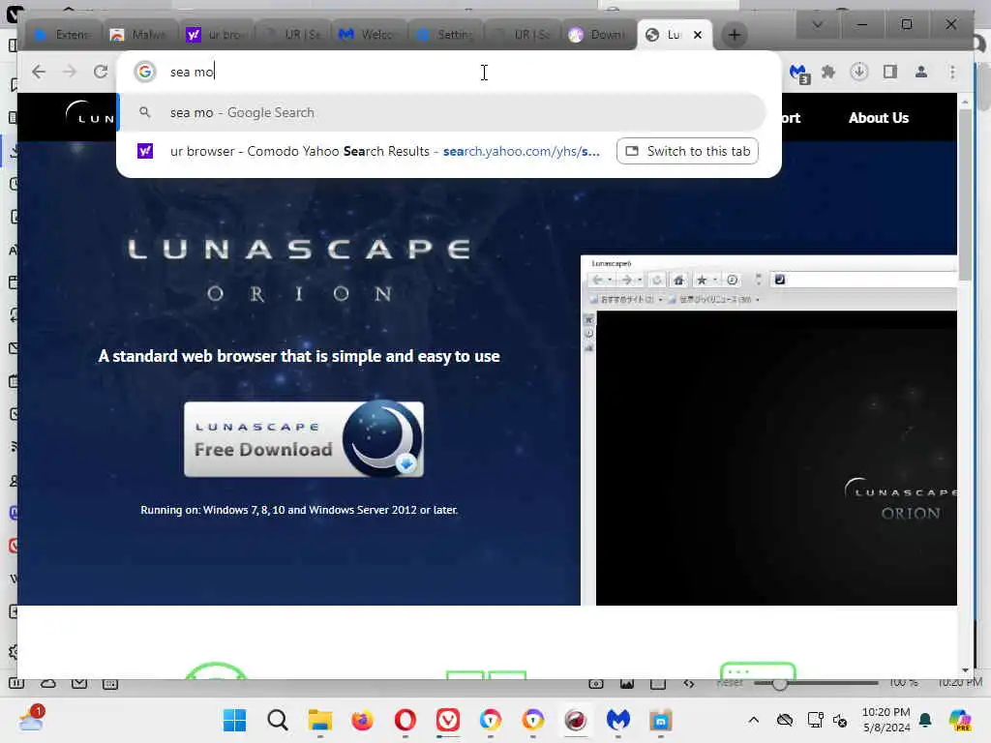This screenshot has width=991, height=743.
Task: Click the zoom slider in the status bar
Action: (815, 683)
